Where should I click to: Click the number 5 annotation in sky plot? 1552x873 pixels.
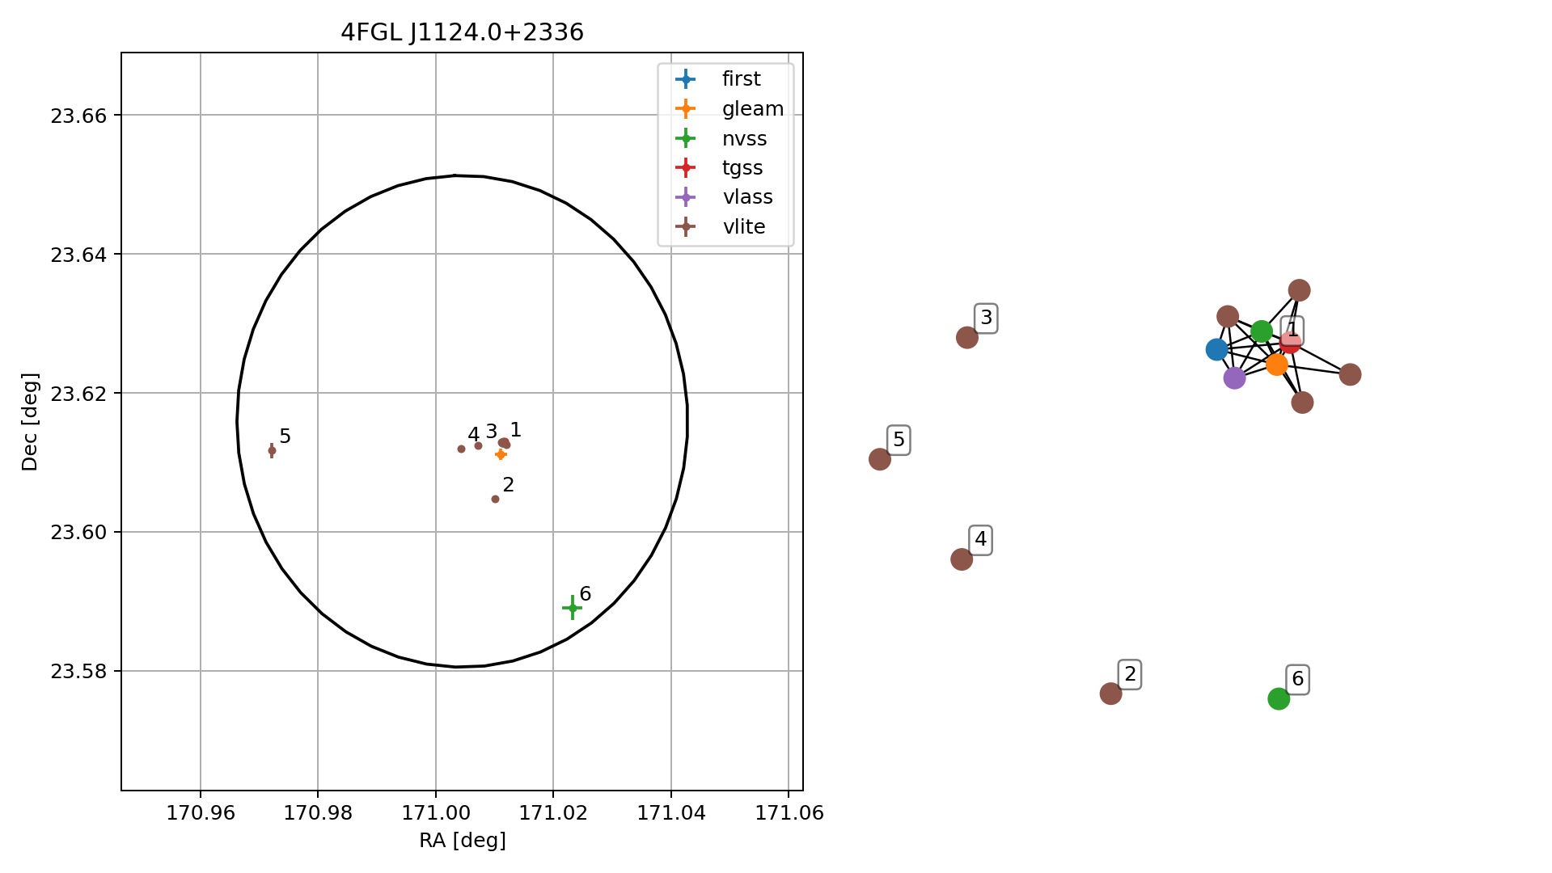click(x=285, y=436)
